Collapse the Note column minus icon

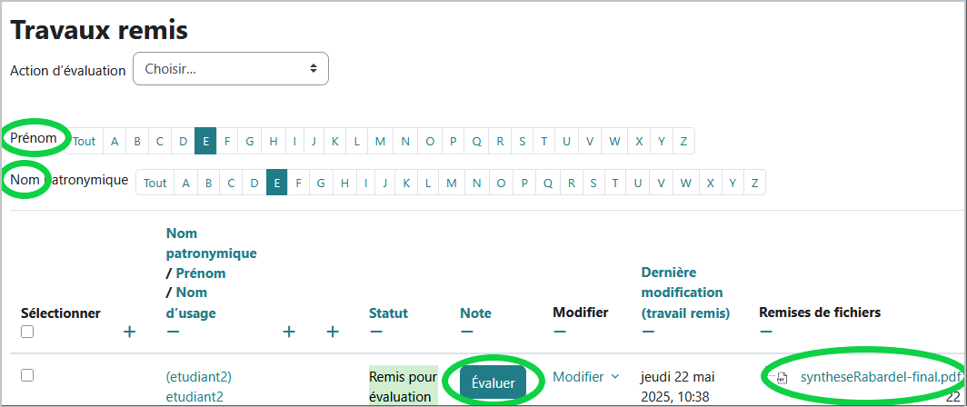click(467, 333)
